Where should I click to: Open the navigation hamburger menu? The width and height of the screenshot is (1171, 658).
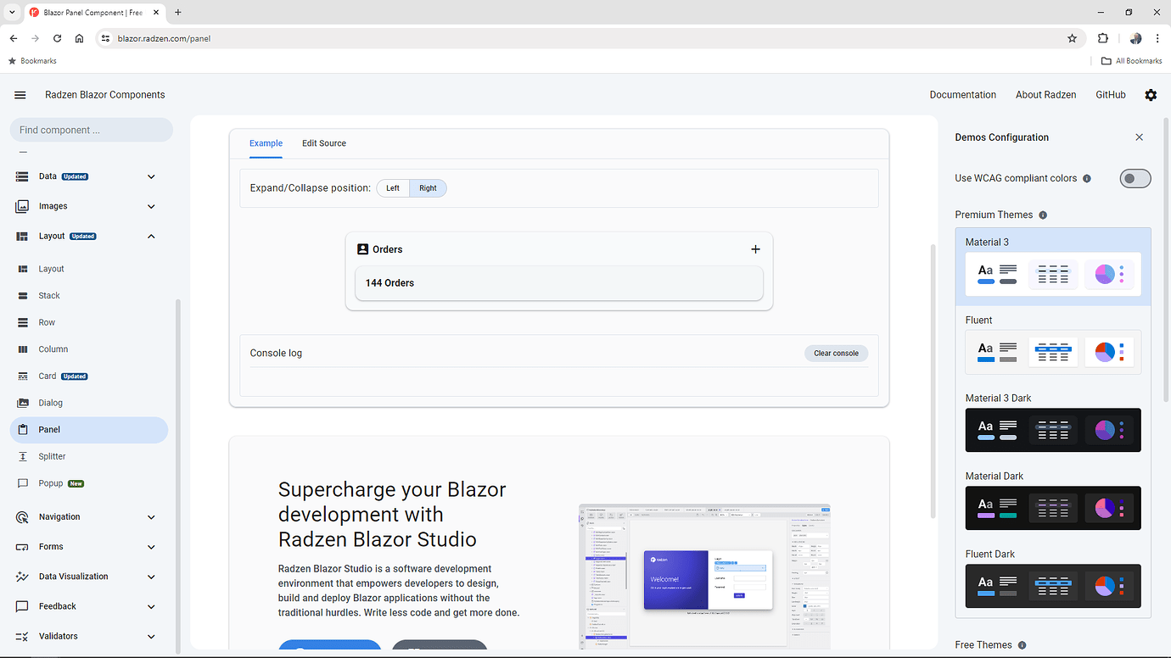(20, 94)
